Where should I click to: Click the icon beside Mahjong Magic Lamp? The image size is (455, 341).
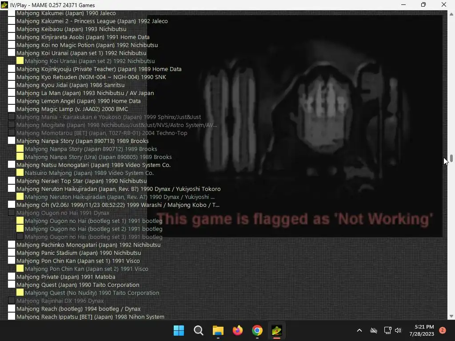[x=11, y=109]
